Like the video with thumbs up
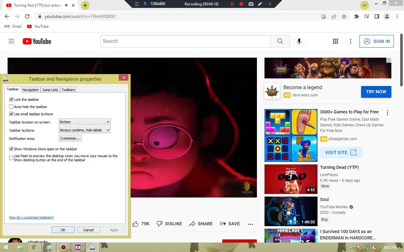The image size is (404, 252). tap(135, 224)
